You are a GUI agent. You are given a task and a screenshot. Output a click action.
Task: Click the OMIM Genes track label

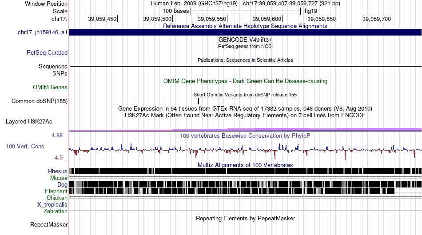coord(50,87)
